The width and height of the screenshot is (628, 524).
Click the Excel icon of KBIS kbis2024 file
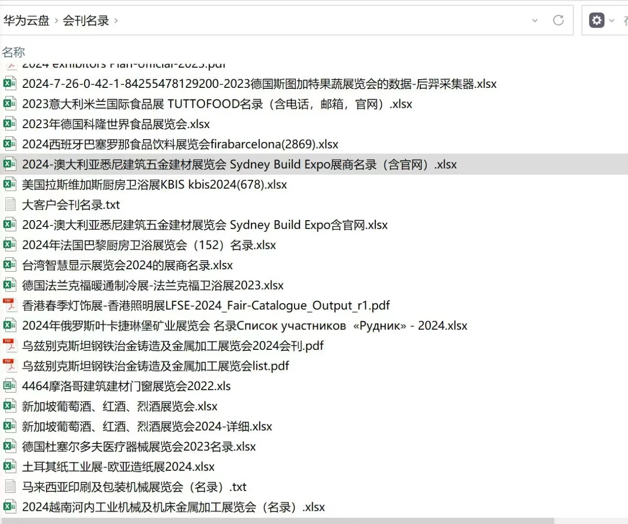pyautogui.click(x=9, y=184)
